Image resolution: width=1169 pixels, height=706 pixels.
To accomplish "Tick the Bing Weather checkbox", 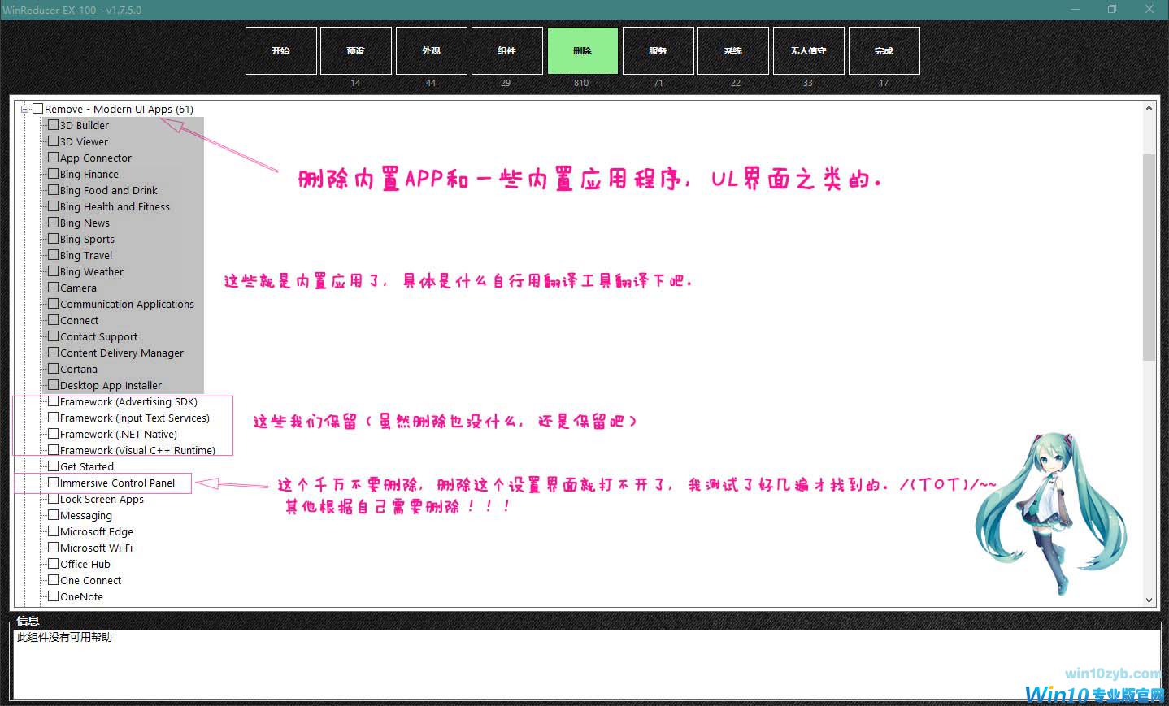I will 54,271.
